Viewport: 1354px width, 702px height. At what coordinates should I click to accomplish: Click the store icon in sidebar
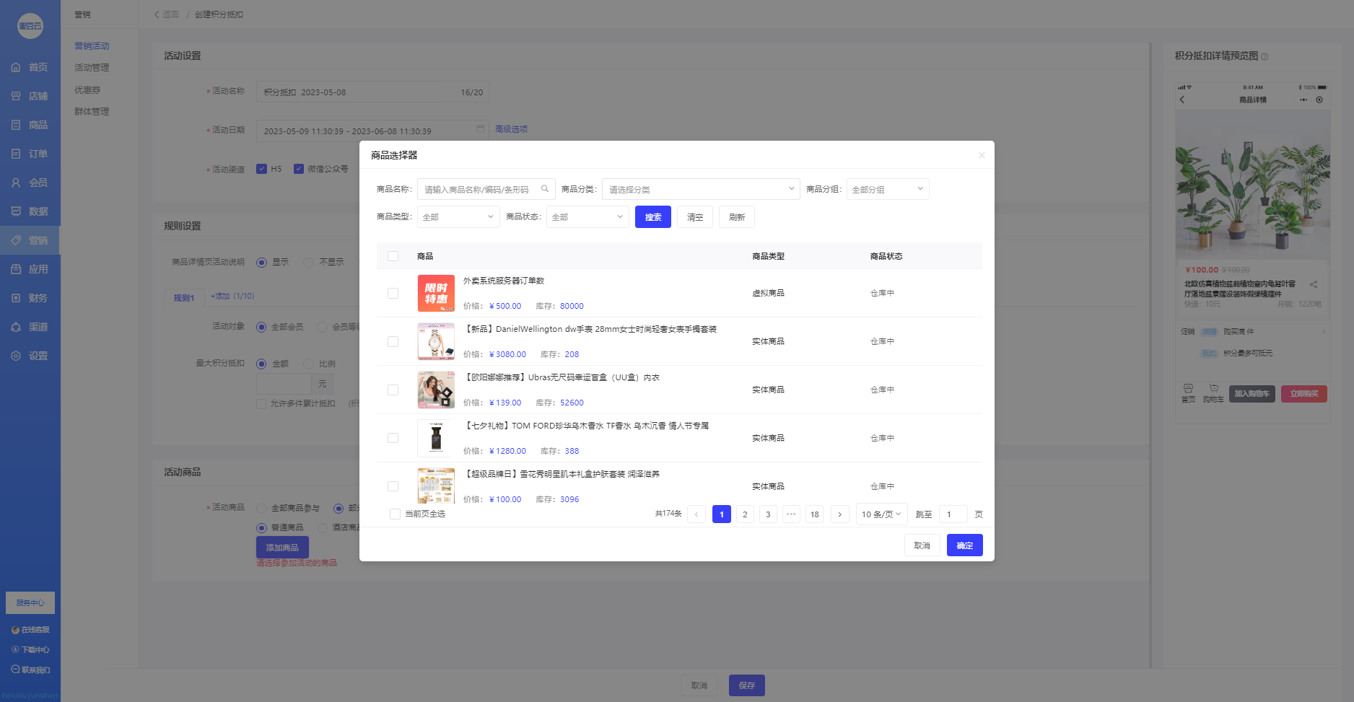pos(16,96)
